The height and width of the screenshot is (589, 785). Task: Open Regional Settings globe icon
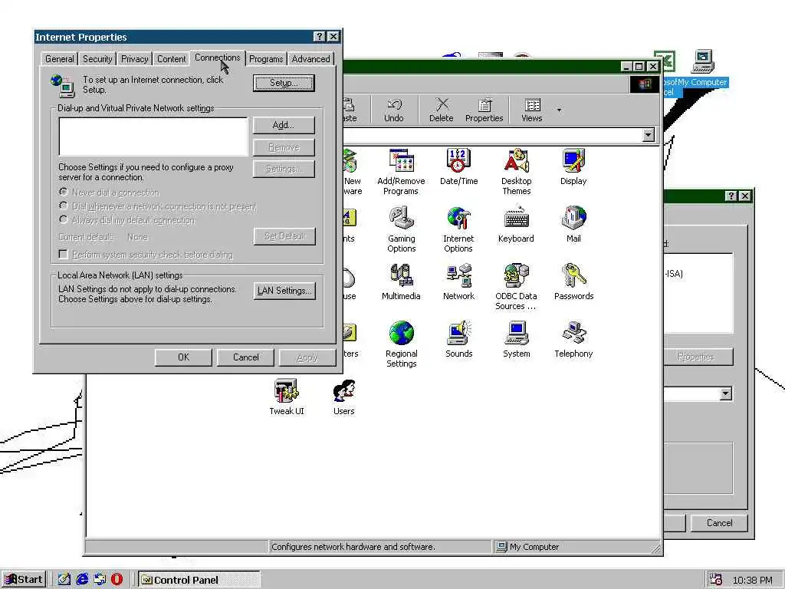402,344
